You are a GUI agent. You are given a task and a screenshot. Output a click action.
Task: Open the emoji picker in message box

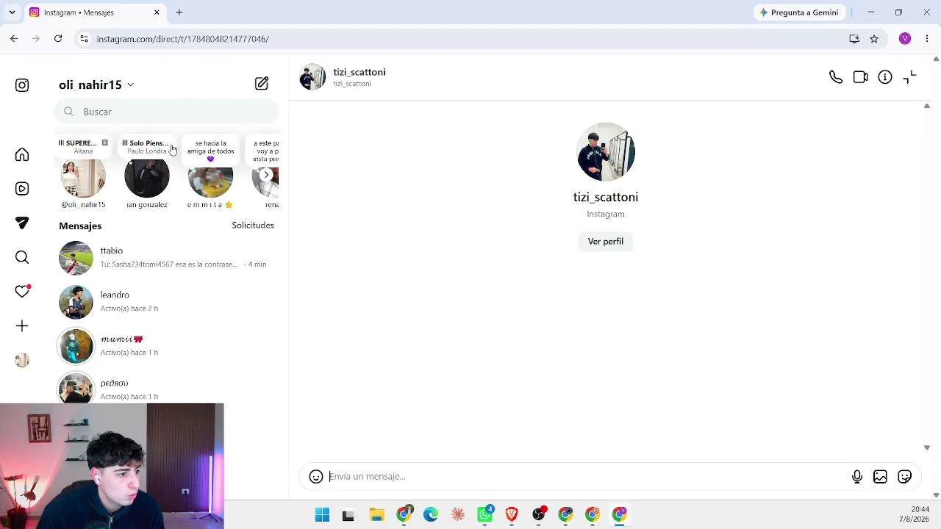(x=316, y=477)
